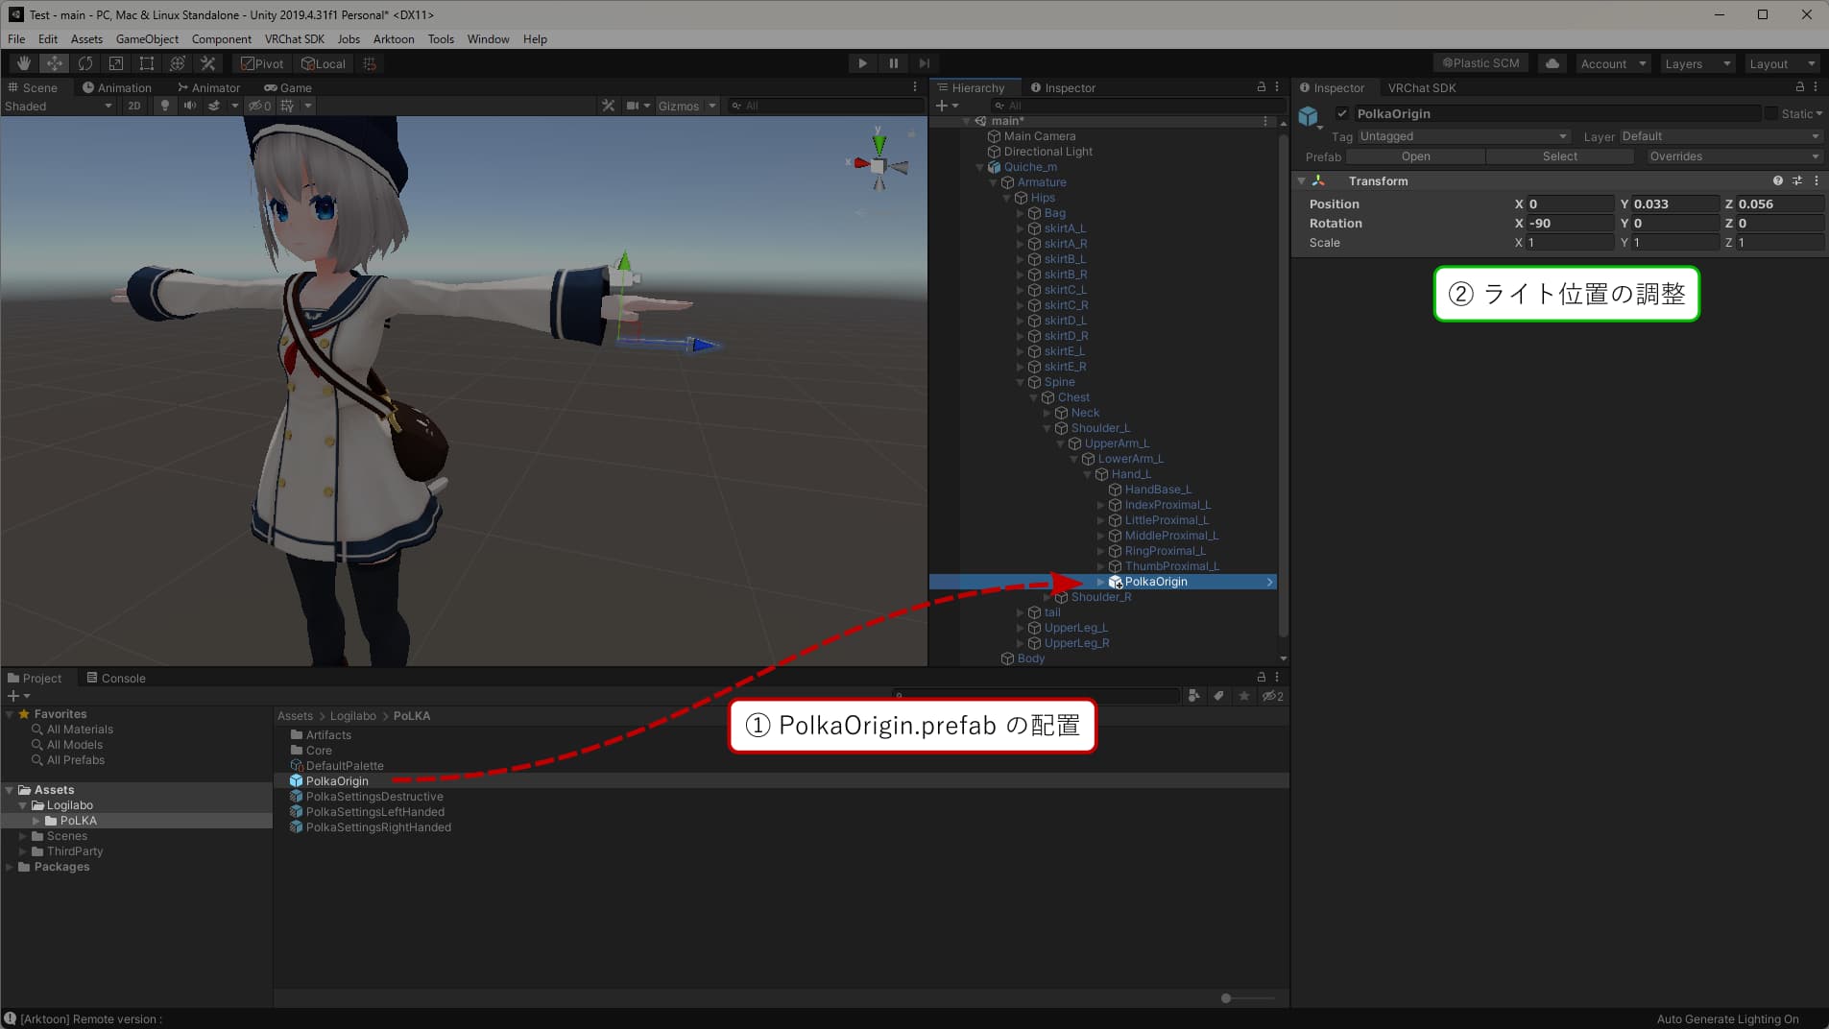This screenshot has height=1029, width=1829.
Task: Select the Rect transform tool
Action: tap(147, 63)
